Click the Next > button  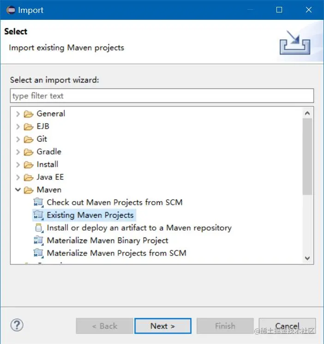(163, 326)
